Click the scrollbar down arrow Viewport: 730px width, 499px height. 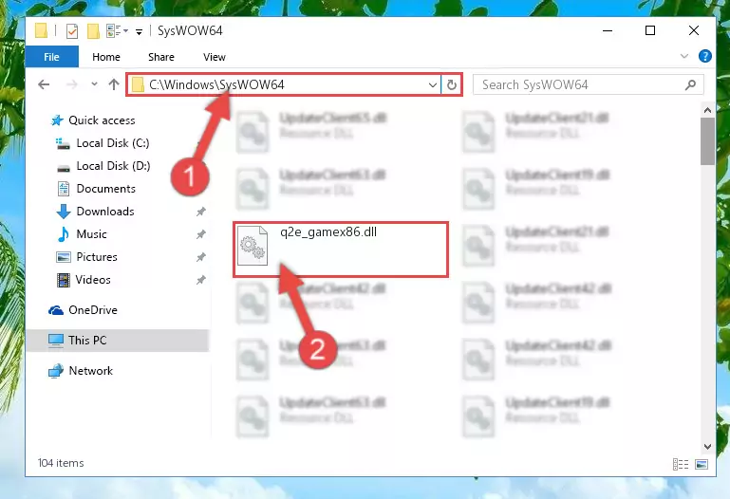tap(707, 447)
